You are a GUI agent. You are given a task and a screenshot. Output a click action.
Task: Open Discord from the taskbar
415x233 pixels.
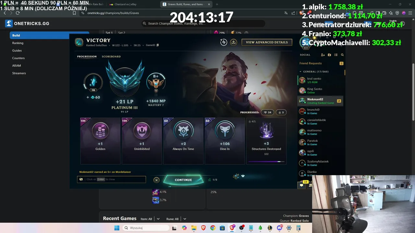279,228
